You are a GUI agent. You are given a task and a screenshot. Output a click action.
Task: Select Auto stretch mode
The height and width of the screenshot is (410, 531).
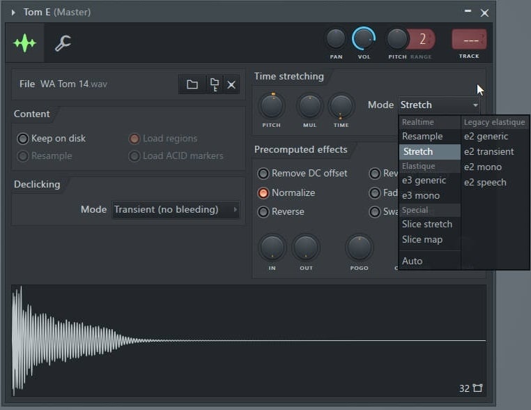tap(429, 261)
